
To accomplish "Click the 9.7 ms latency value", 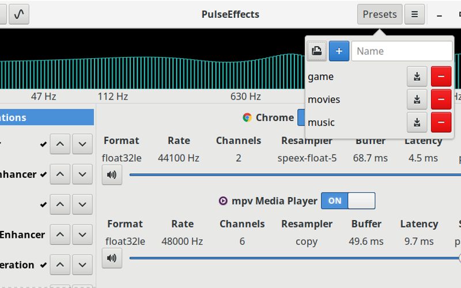I will (x=419, y=241).
